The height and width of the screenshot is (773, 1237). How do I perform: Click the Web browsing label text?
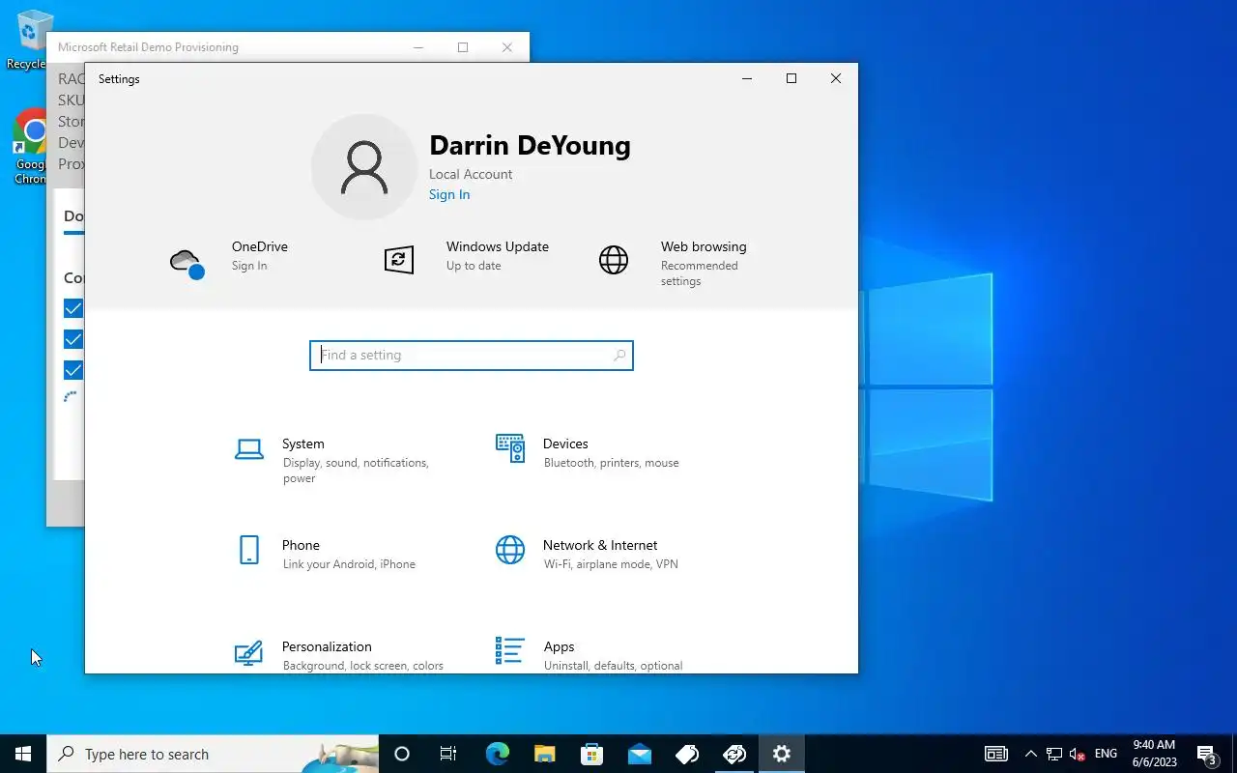coord(704,246)
